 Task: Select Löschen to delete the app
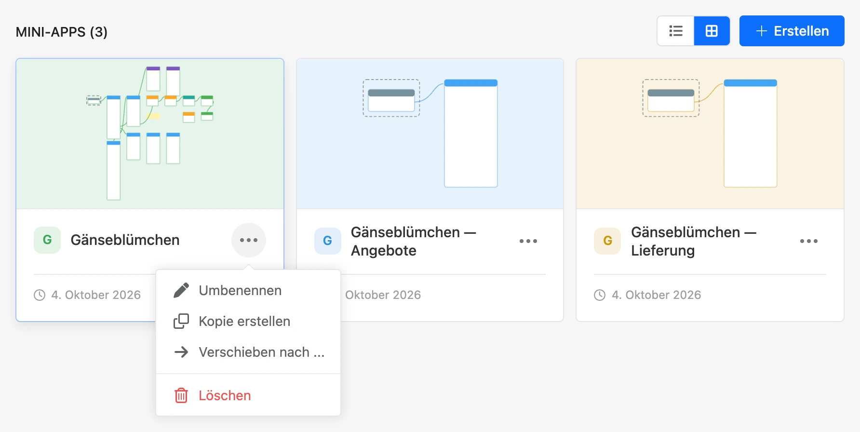pos(248,395)
